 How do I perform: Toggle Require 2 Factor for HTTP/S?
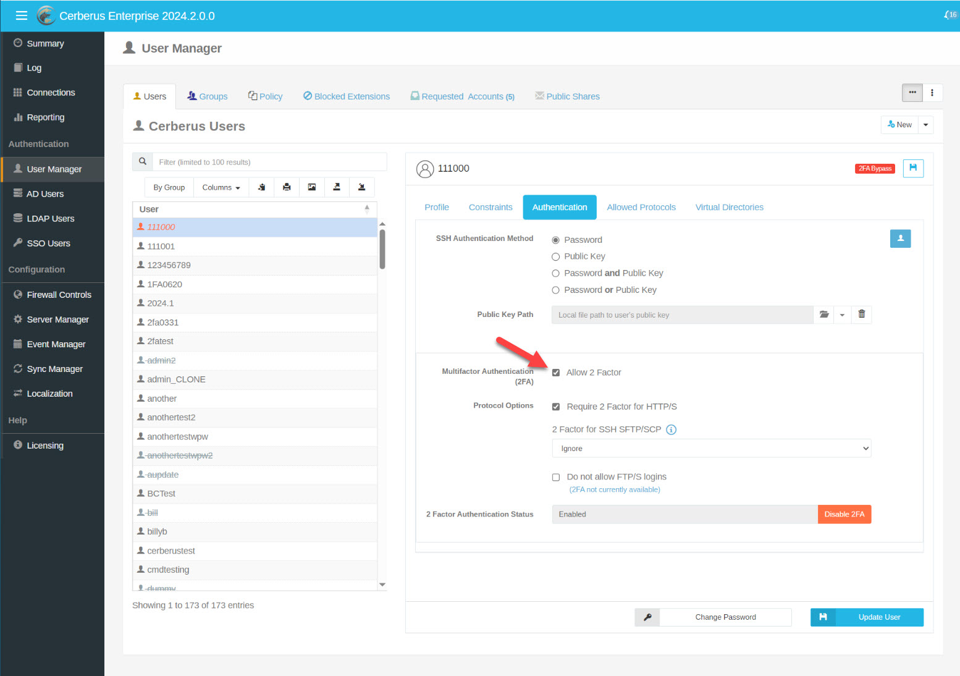point(556,407)
